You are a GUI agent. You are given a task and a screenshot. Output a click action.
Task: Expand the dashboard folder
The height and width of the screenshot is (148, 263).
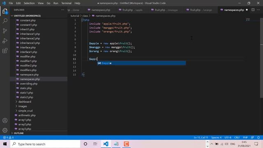(x=25, y=102)
